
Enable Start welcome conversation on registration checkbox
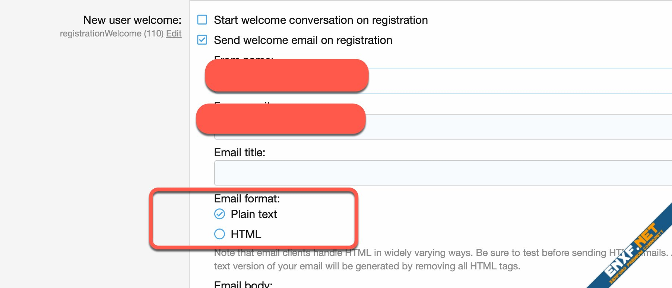point(202,20)
